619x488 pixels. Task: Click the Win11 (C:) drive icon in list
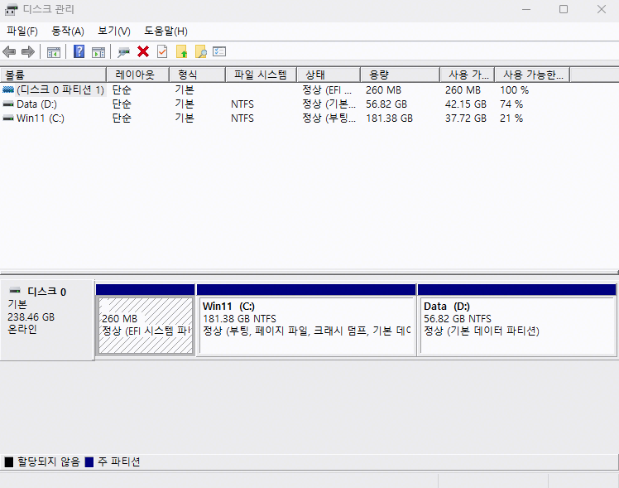(8, 118)
